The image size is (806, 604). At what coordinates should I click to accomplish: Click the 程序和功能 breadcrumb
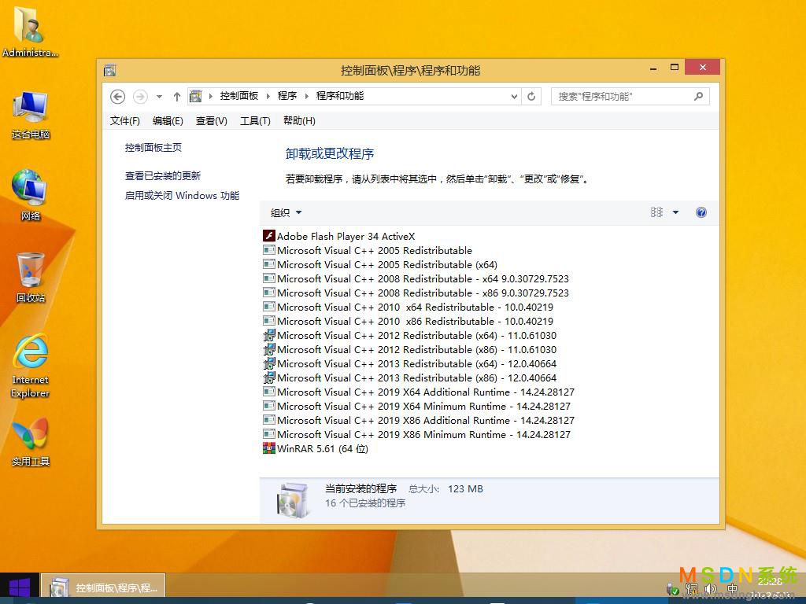(340, 96)
